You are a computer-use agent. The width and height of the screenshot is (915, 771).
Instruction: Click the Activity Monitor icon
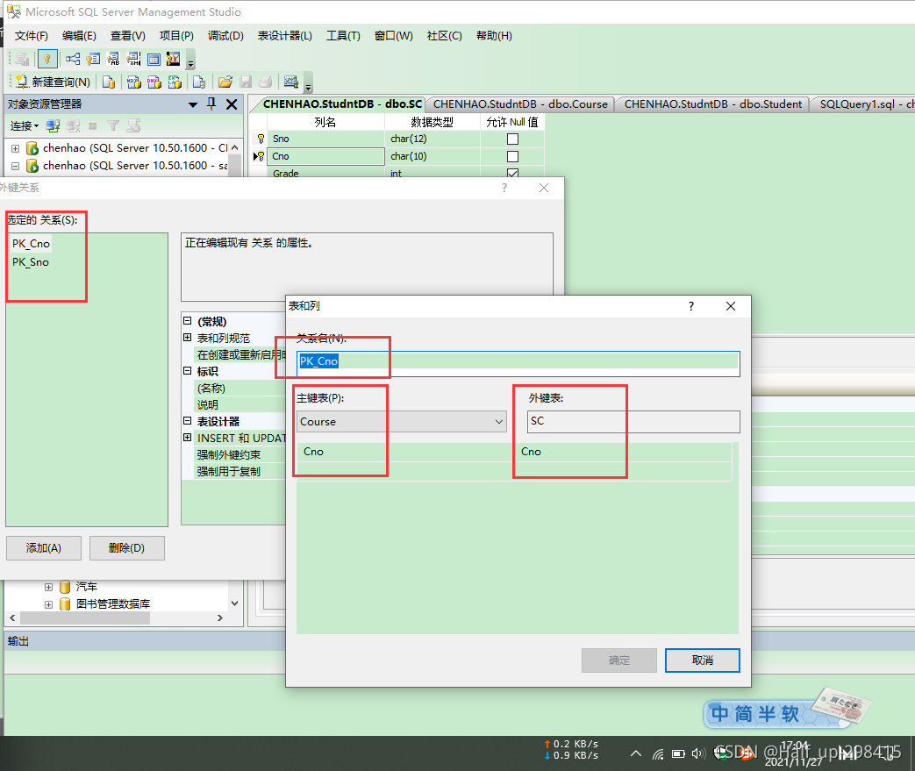tap(291, 82)
